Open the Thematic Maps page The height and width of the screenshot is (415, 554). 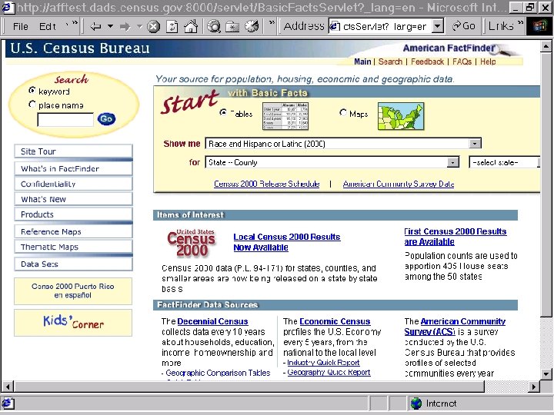pos(74,247)
